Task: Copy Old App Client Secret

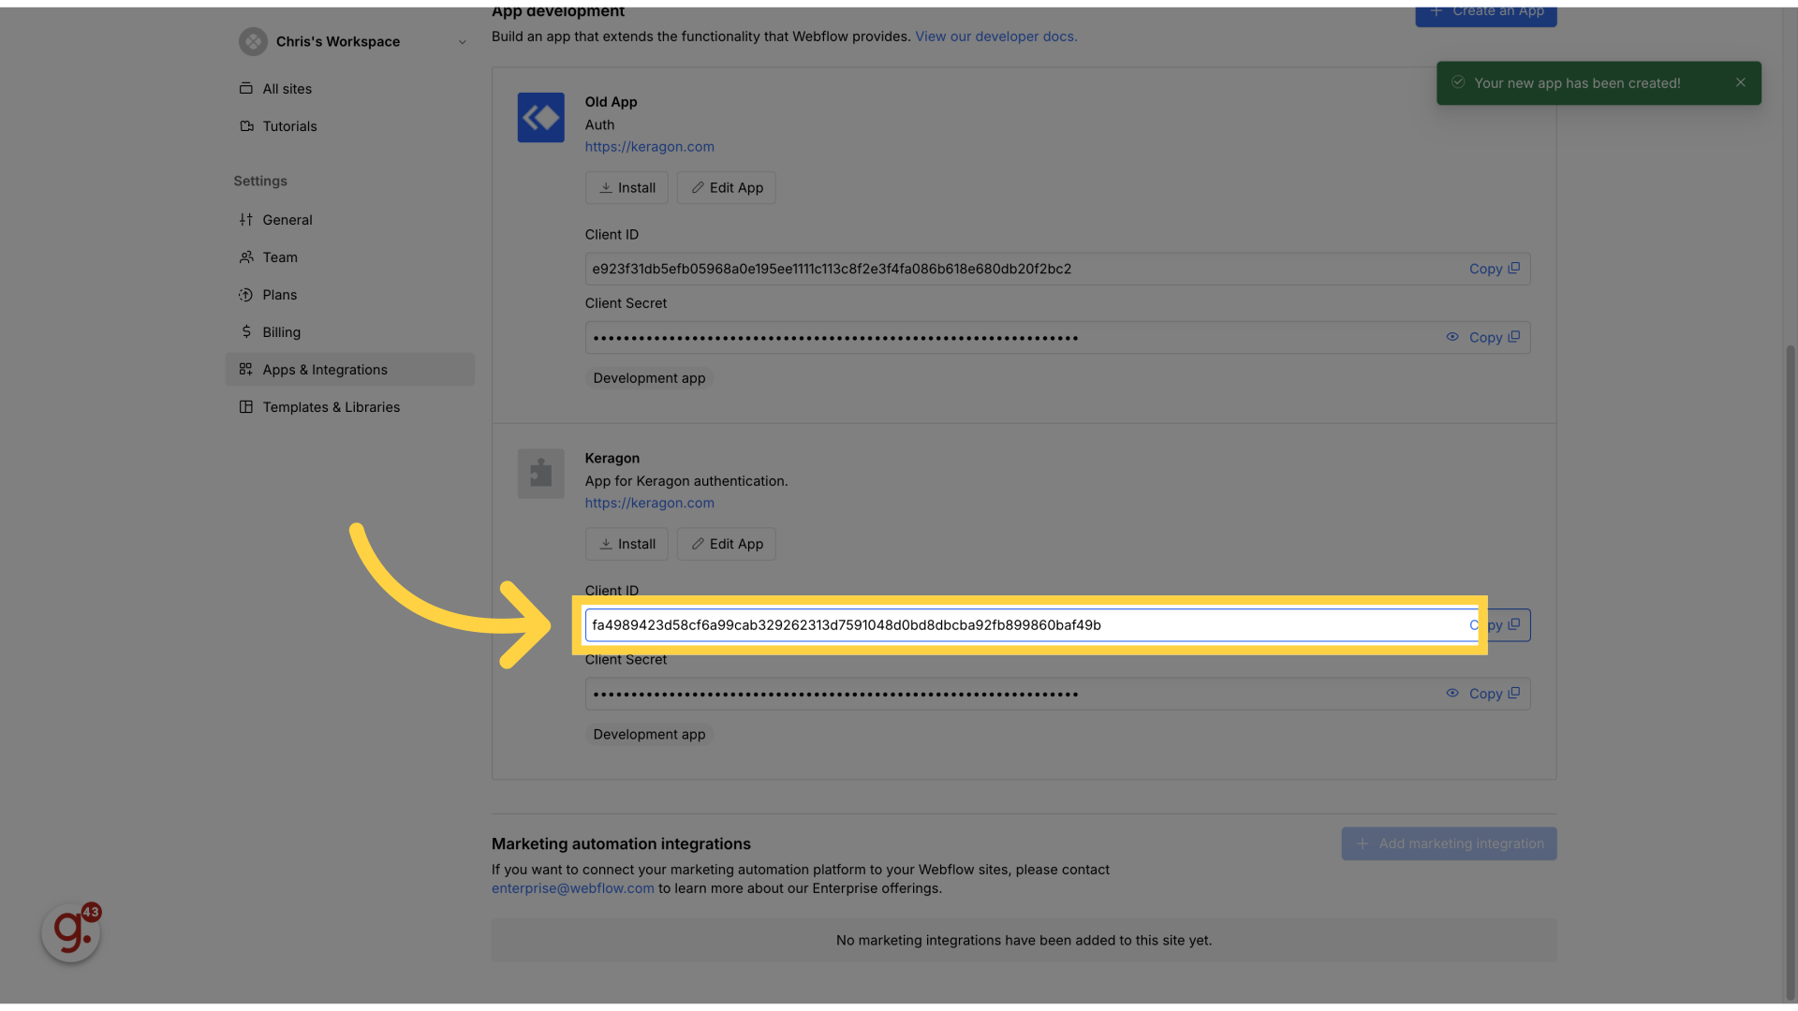Action: tap(1495, 337)
